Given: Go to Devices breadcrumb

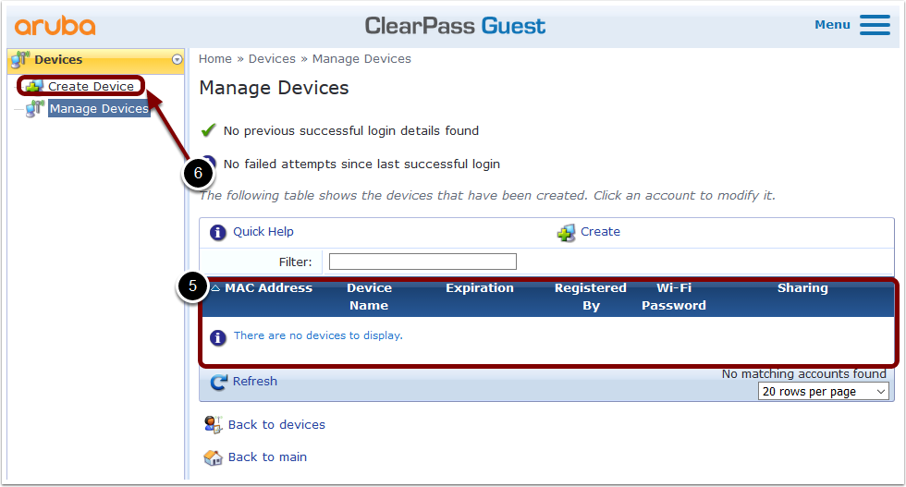Looking at the screenshot, I should pos(272,59).
